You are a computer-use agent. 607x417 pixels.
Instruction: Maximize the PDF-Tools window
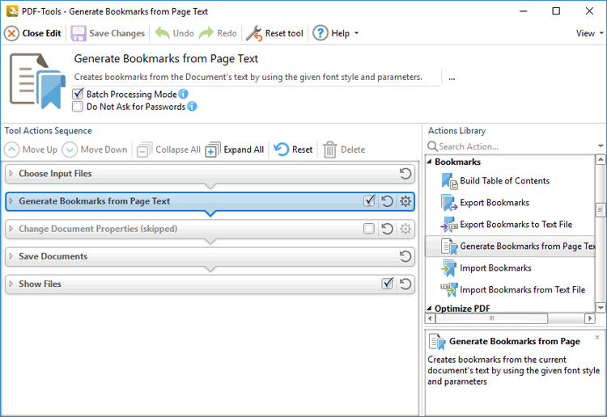[556, 11]
